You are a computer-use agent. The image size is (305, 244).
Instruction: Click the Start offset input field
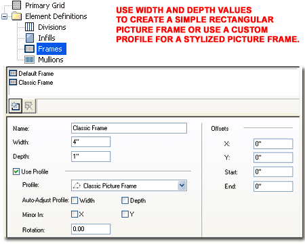pyautogui.click(x=273, y=171)
